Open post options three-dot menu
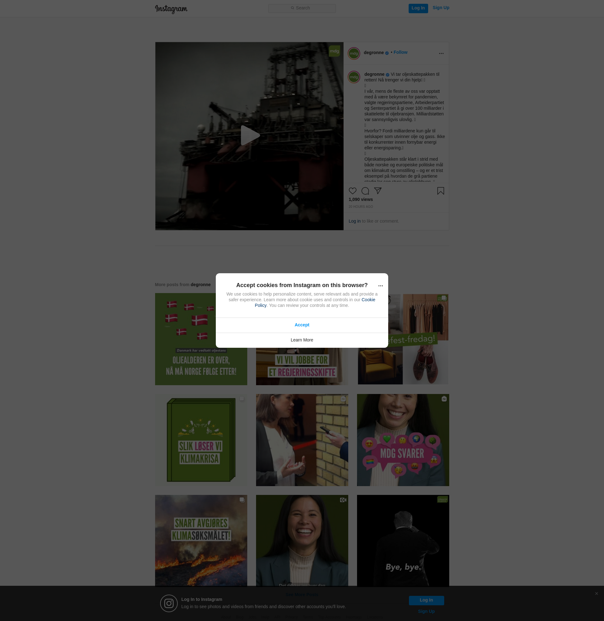 (441, 53)
